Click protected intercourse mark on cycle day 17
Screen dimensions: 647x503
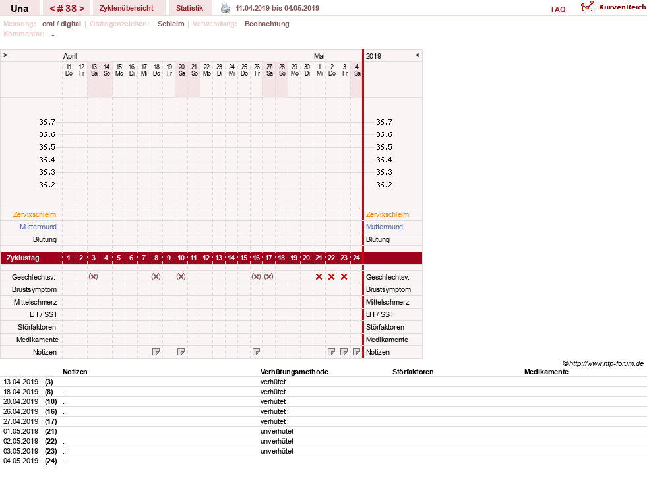coord(268,277)
